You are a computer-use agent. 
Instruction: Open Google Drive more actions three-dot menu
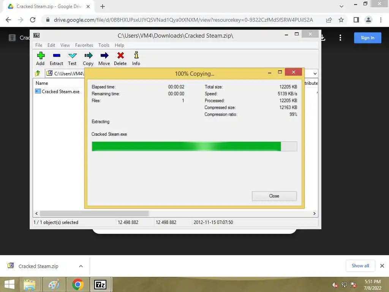(340, 38)
